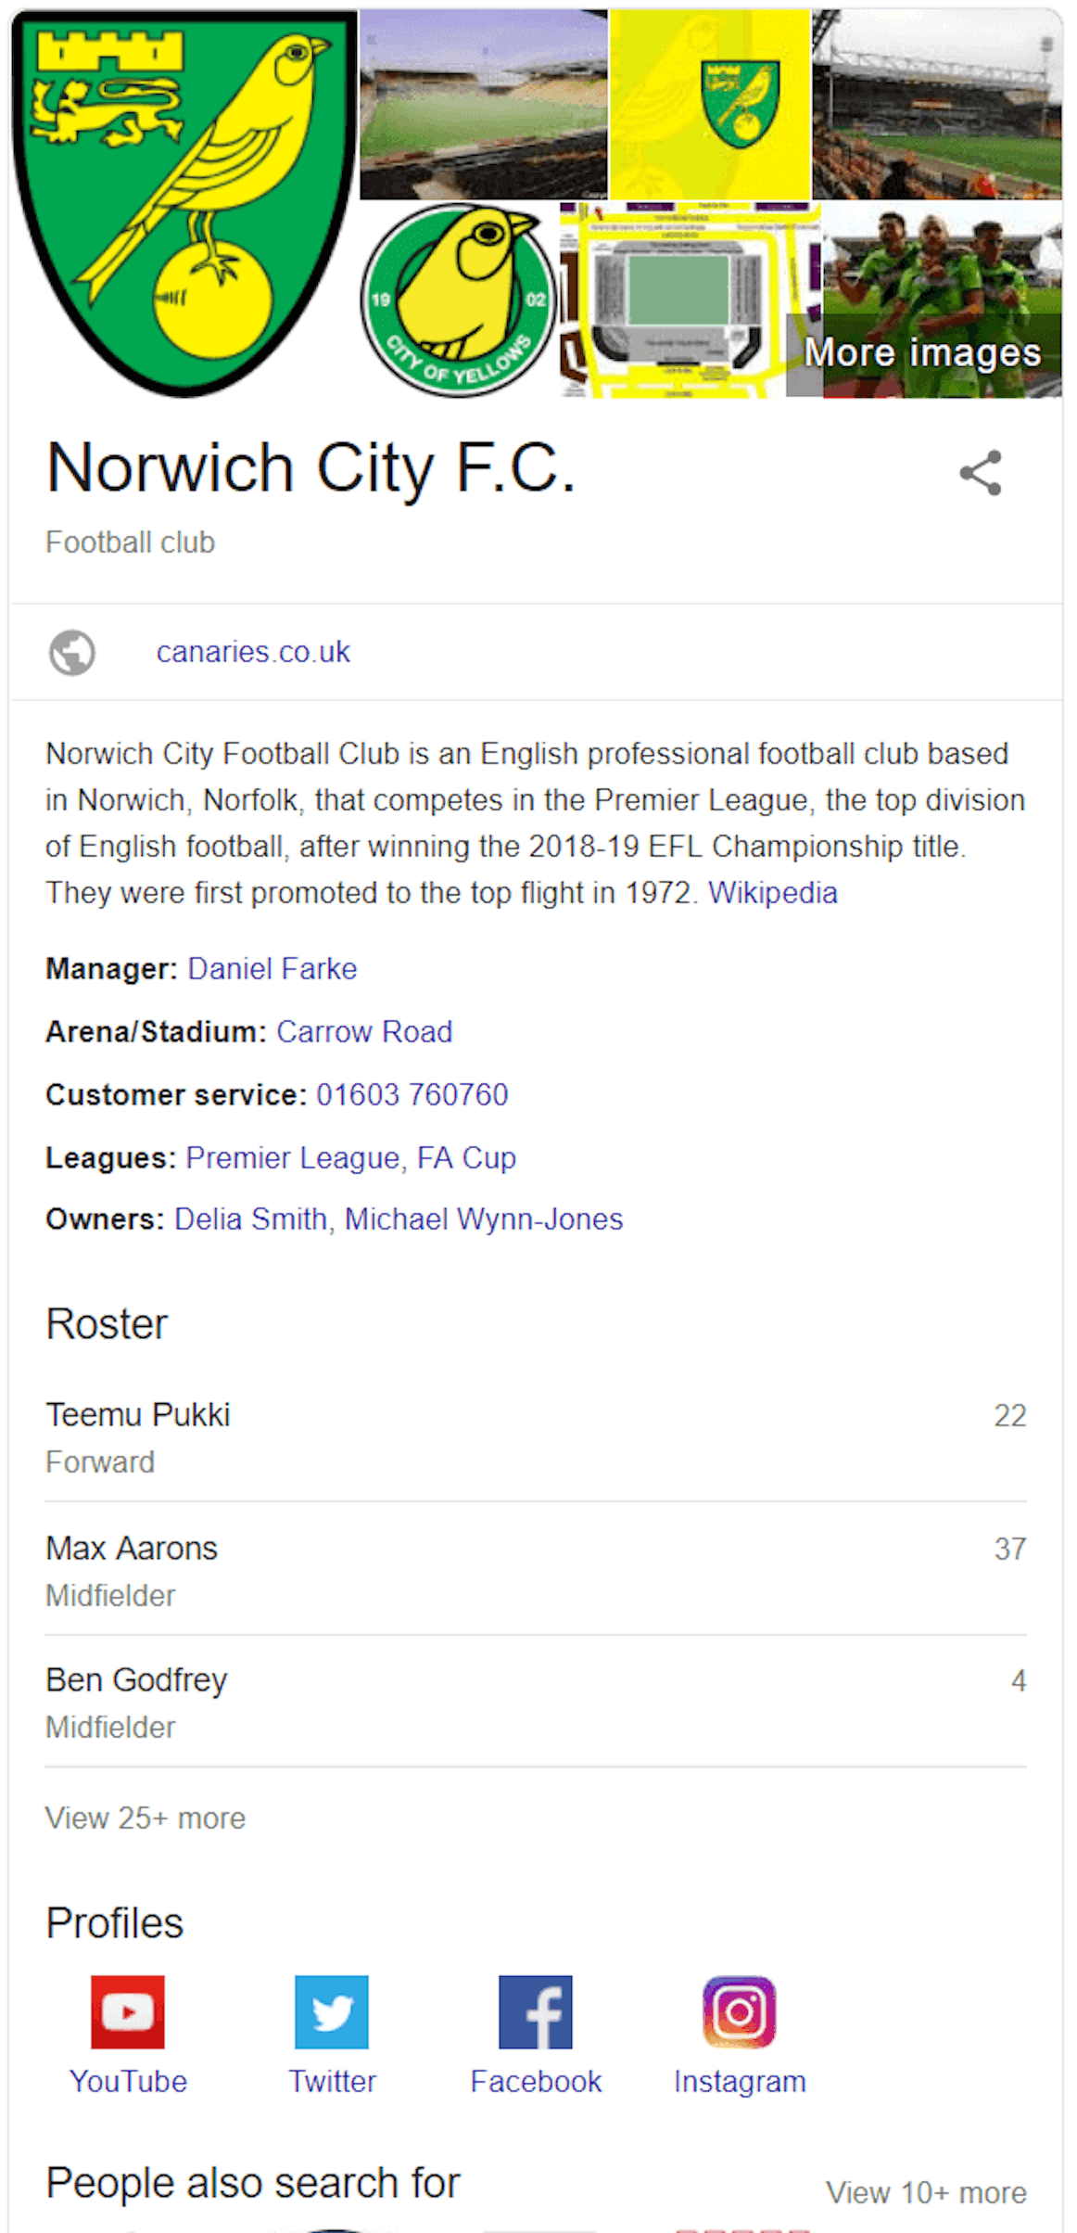The height and width of the screenshot is (2233, 1077).
Task: Open the Facebook profile icon
Action: (x=536, y=2011)
